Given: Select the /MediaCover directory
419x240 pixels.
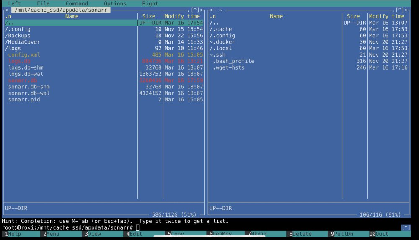Looking at the screenshot, I should [104, 42].
